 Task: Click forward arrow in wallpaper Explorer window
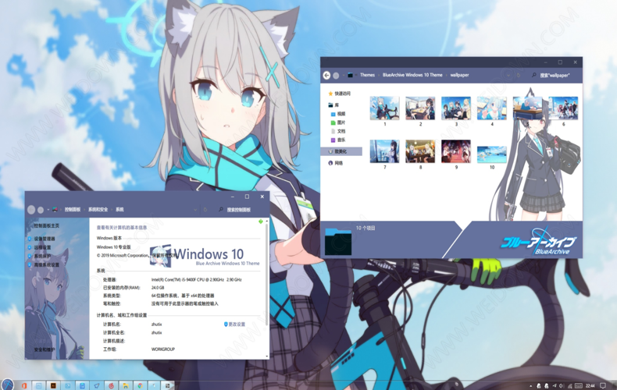pos(336,75)
